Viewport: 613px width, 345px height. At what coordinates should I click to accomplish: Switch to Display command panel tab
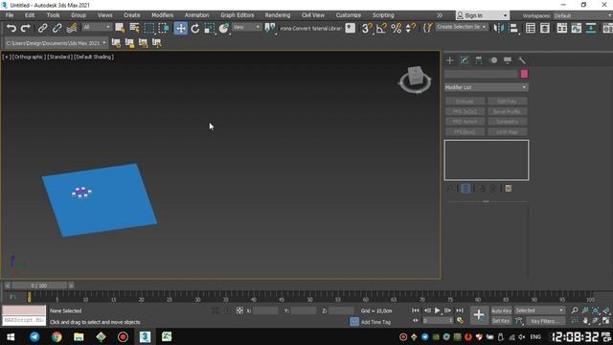coord(508,60)
